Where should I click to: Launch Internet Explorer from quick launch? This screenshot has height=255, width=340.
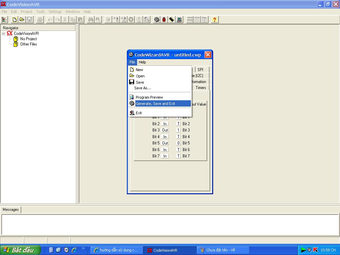(74, 250)
